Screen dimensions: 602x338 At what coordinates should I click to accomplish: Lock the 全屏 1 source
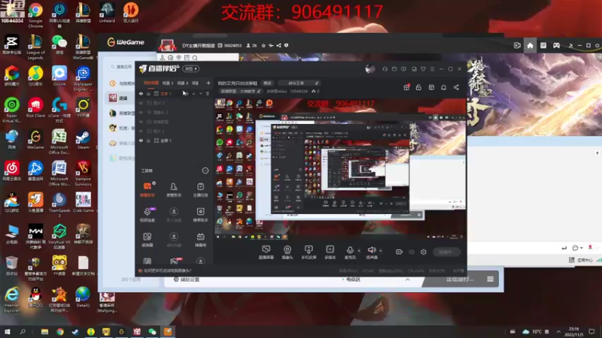coord(148,140)
